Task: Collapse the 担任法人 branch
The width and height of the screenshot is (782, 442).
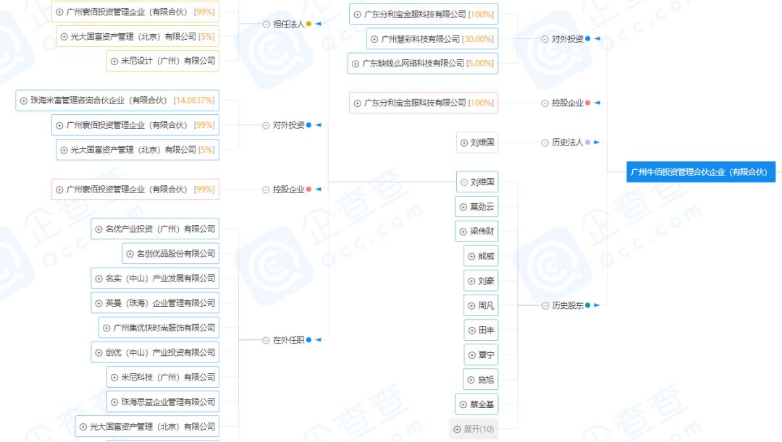Action: coord(266,25)
